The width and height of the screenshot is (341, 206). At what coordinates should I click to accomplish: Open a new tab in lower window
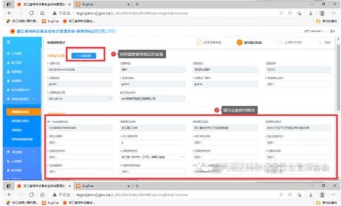137,186
